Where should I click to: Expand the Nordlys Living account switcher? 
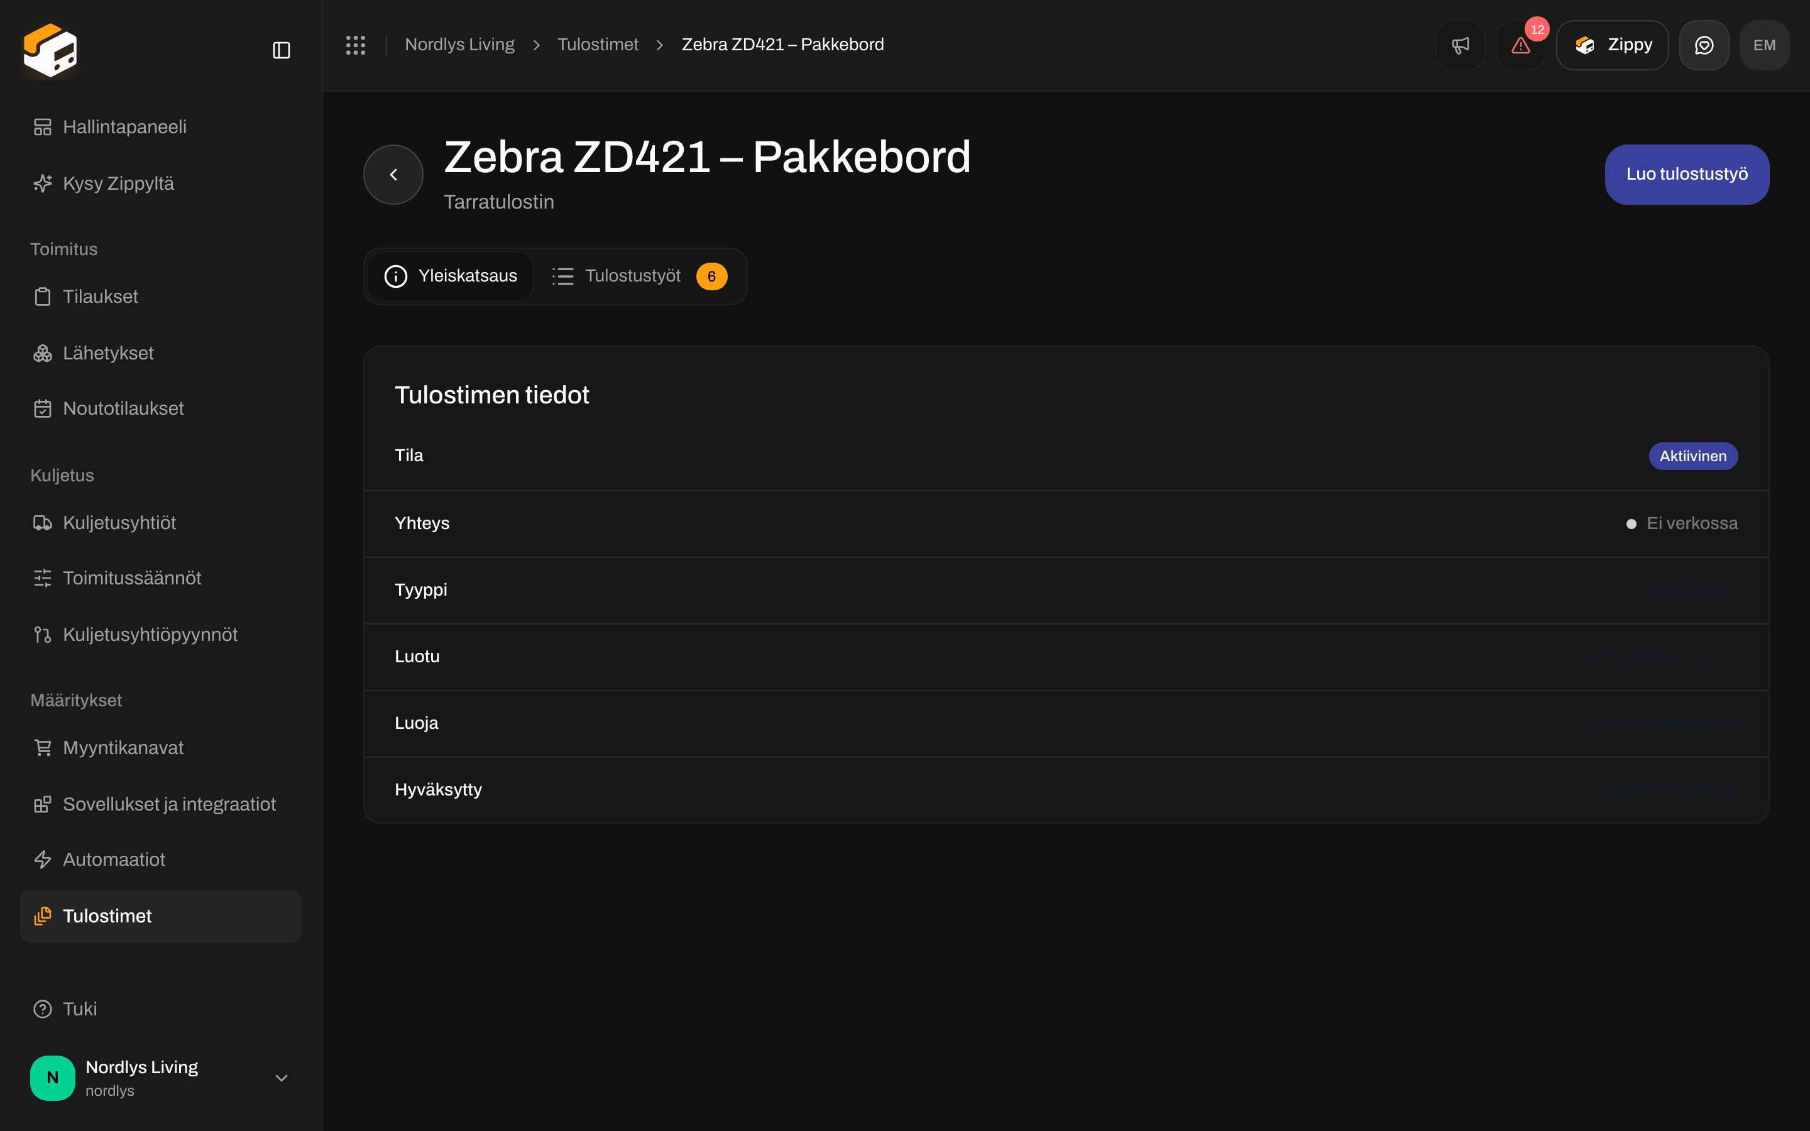[x=161, y=1078]
